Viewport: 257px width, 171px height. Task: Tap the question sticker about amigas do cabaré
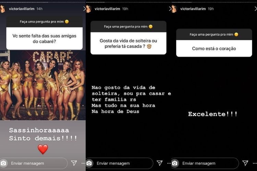pyautogui.click(x=45, y=33)
